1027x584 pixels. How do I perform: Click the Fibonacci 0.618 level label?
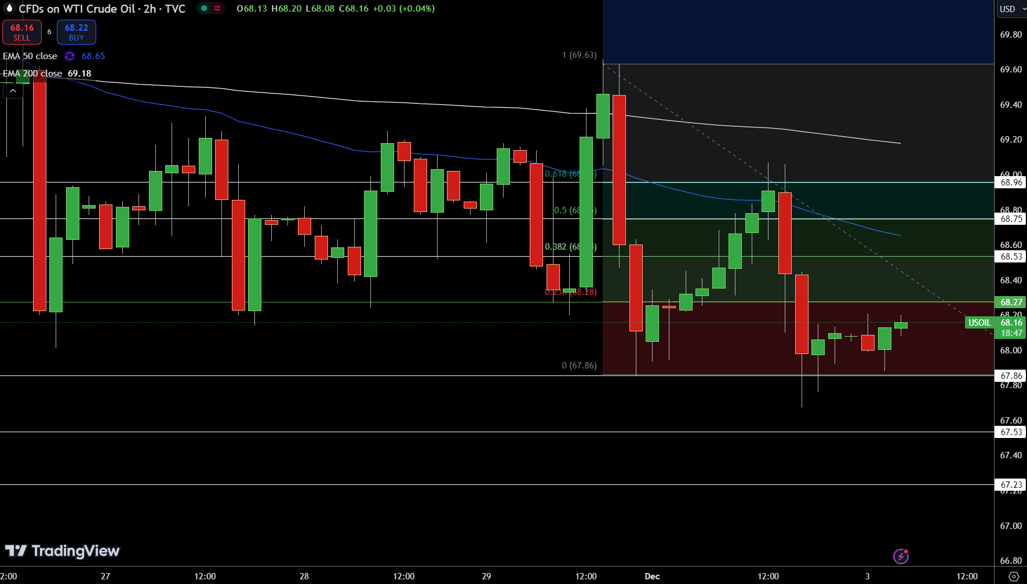pyautogui.click(x=570, y=174)
